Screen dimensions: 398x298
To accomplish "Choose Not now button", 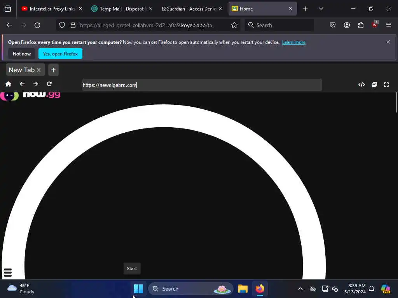I will coord(22,54).
